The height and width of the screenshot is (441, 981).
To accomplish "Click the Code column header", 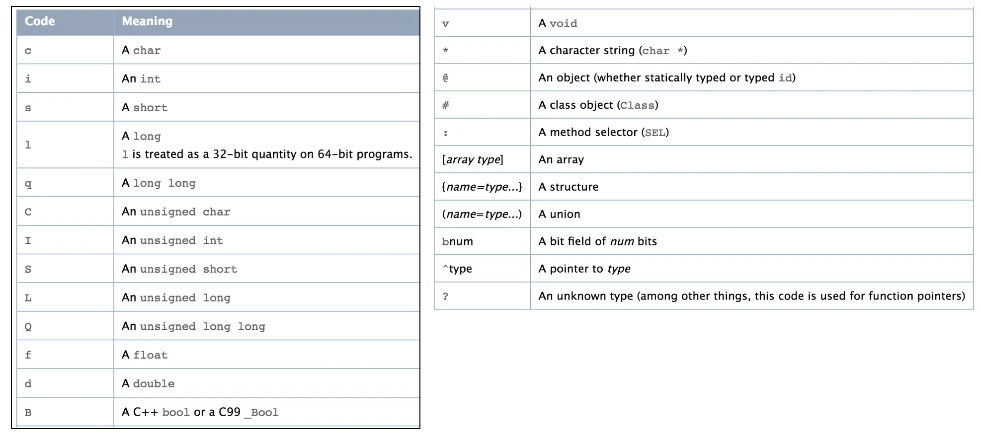I will (40, 21).
